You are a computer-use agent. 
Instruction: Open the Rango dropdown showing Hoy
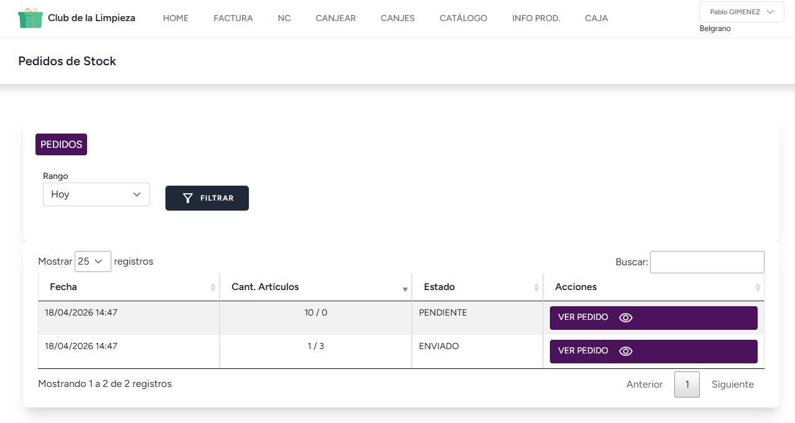tap(96, 194)
